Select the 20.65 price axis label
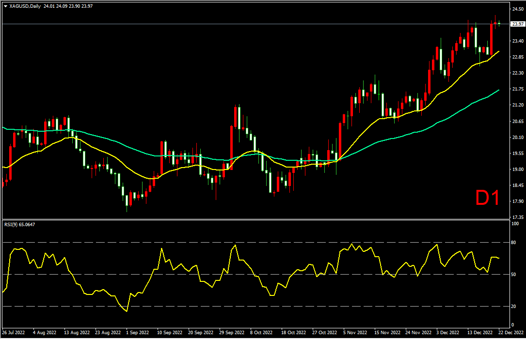The width and height of the screenshot is (526, 339). tap(518, 121)
